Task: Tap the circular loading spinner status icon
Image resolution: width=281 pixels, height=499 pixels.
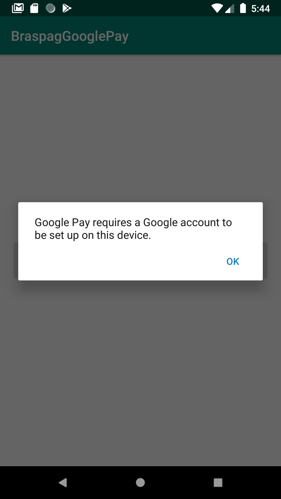Action: click(x=50, y=8)
